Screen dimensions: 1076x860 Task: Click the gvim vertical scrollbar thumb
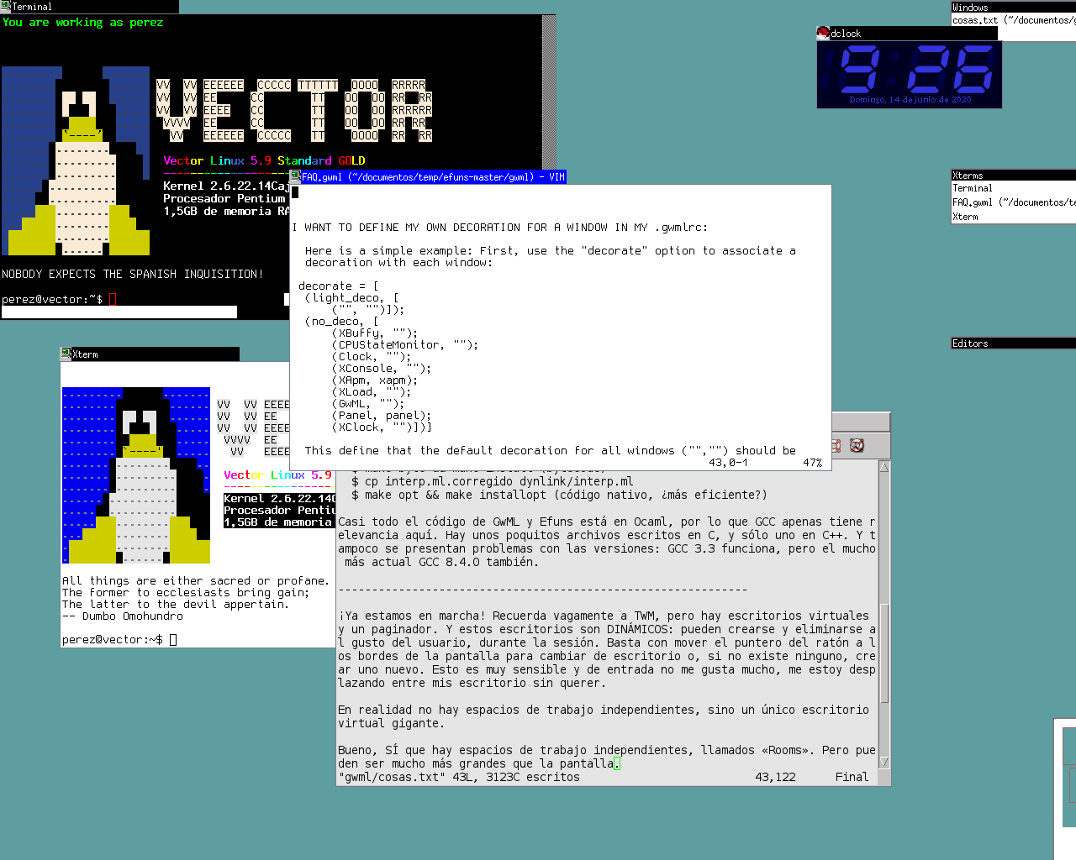tap(884, 653)
